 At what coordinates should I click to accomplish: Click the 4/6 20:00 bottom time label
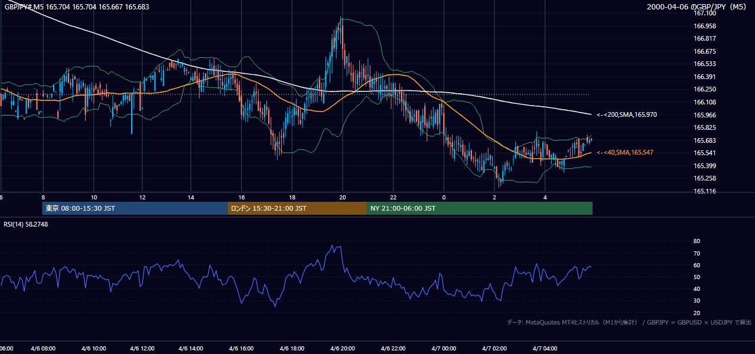[343, 348]
